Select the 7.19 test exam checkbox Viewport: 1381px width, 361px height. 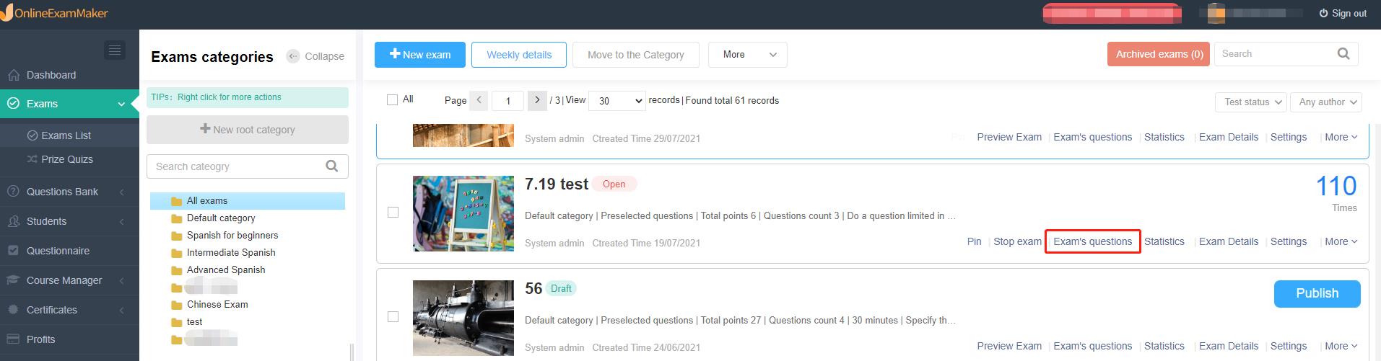[x=393, y=213]
